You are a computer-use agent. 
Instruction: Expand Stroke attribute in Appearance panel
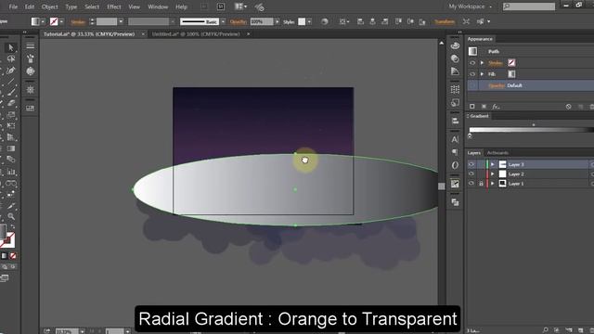[x=482, y=63]
